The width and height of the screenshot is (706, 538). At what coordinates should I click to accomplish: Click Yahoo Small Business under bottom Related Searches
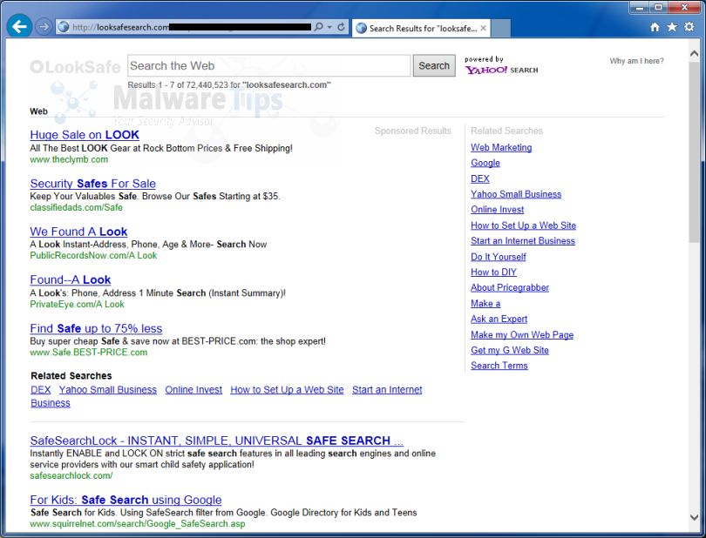click(x=107, y=389)
